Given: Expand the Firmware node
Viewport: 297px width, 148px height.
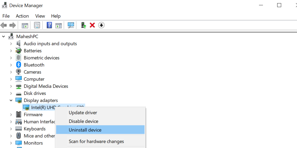Looking at the screenshot, I should (11, 115).
